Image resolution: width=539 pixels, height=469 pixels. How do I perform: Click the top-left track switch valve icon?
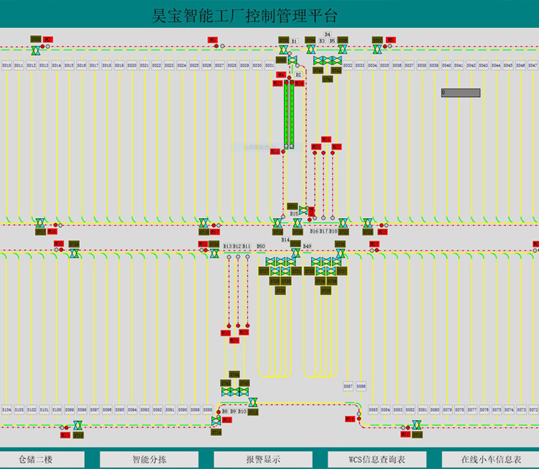click(x=35, y=50)
